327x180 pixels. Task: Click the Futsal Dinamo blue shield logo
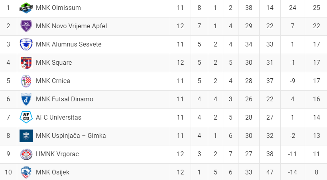pos(26,99)
